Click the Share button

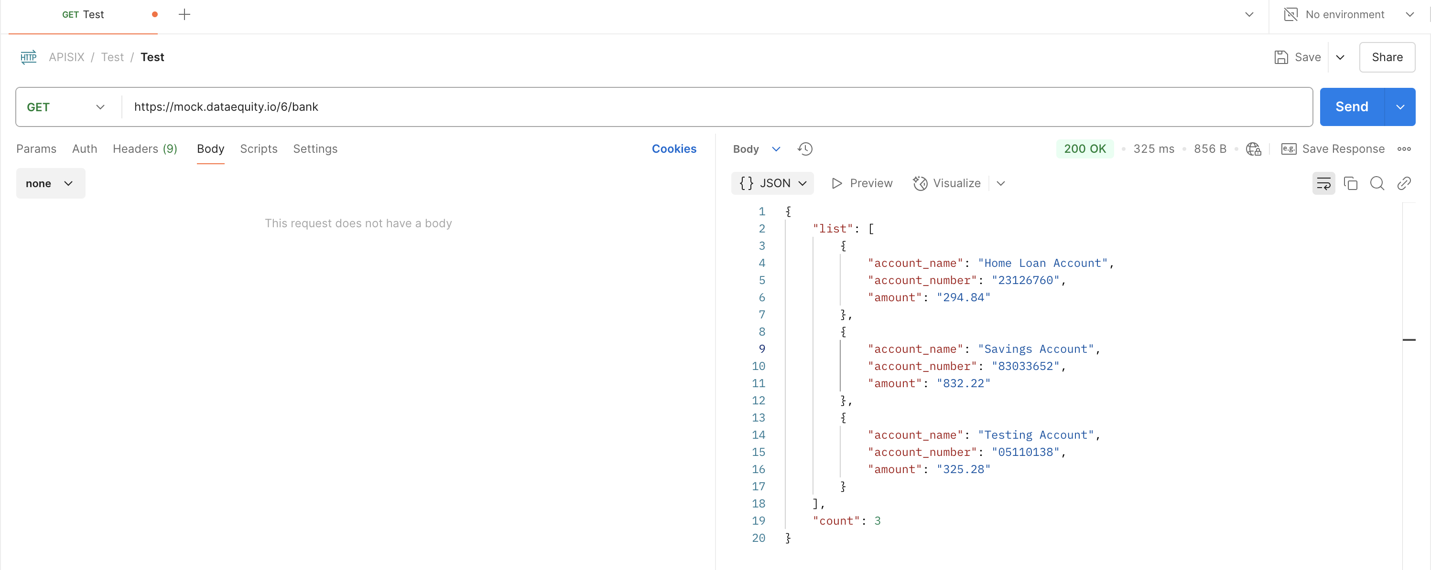(x=1387, y=57)
